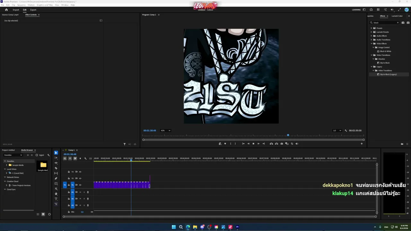Open the Project: Untitled tab
This screenshot has width=411, height=231.
[x=8, y=150]
